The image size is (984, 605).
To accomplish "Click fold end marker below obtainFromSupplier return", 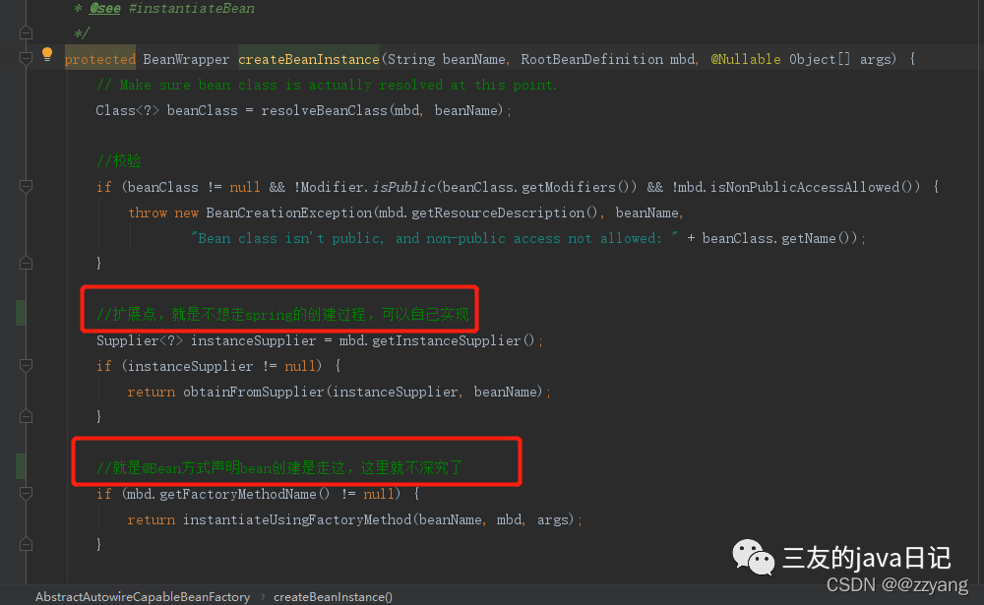I will pos(26,416).
